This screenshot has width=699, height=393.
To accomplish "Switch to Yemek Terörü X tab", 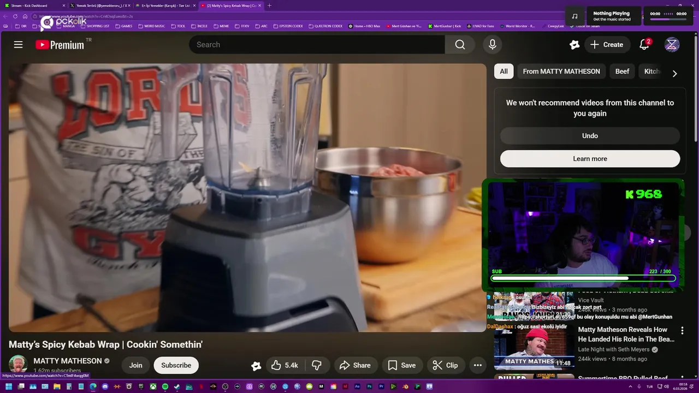I will coord(100,5).
